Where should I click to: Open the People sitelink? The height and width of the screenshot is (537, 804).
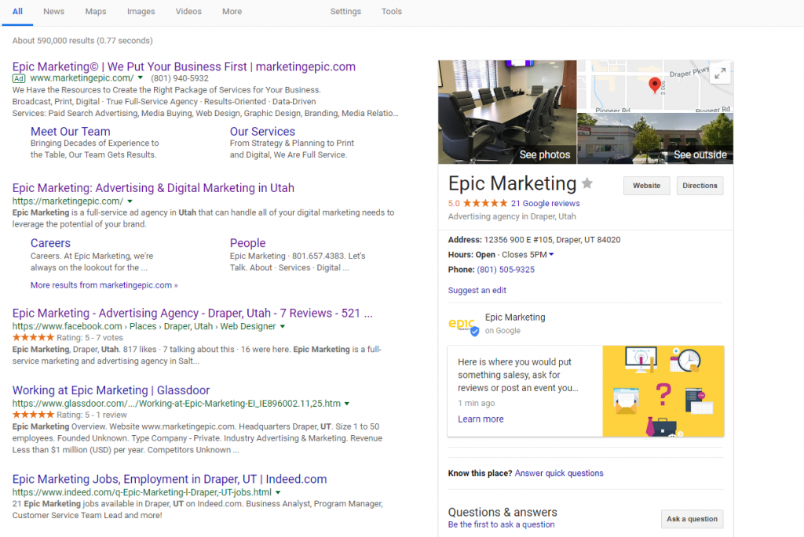[247, 243]
